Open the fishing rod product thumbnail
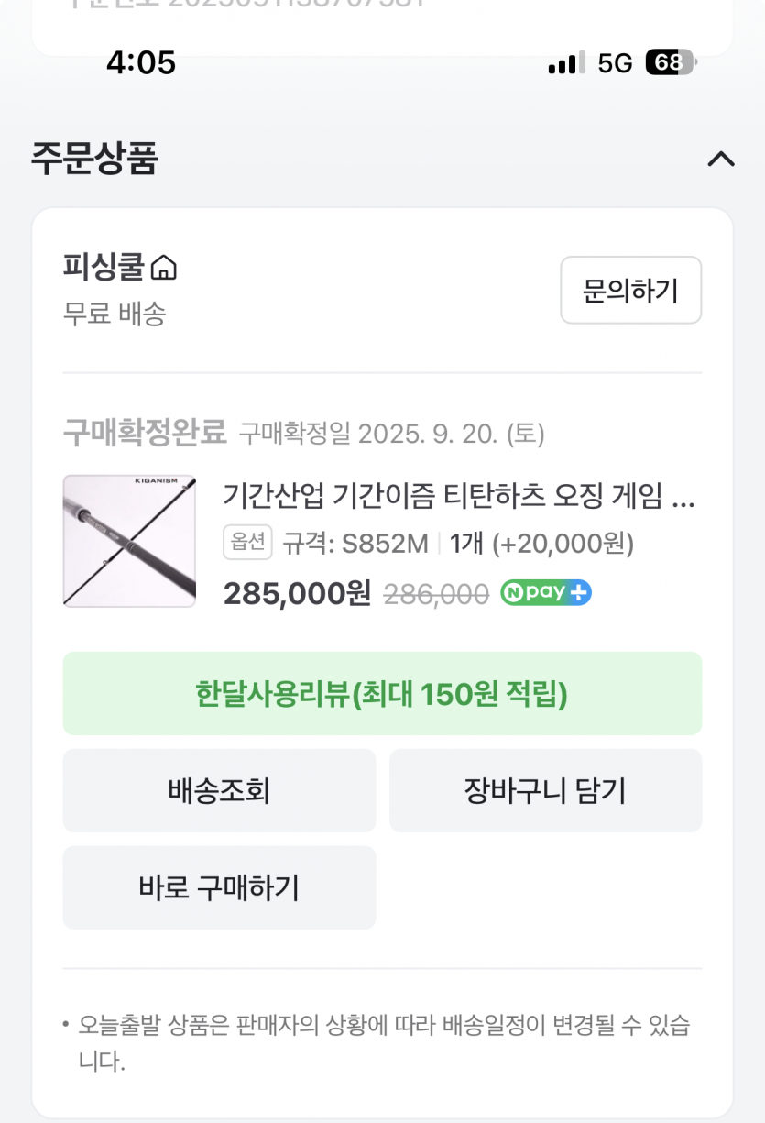Screen dimensions: 765x1123 129,541
